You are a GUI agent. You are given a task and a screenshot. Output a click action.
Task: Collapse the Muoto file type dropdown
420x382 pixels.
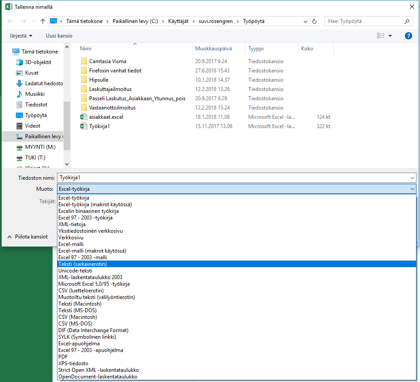[x=412, y=189]
